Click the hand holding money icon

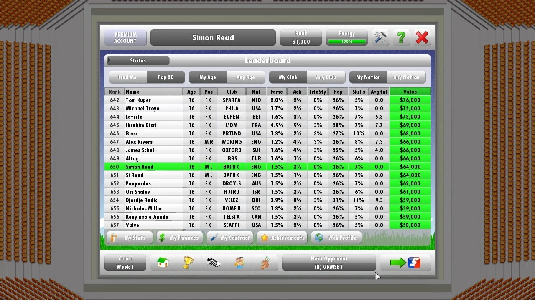[265, 262]
